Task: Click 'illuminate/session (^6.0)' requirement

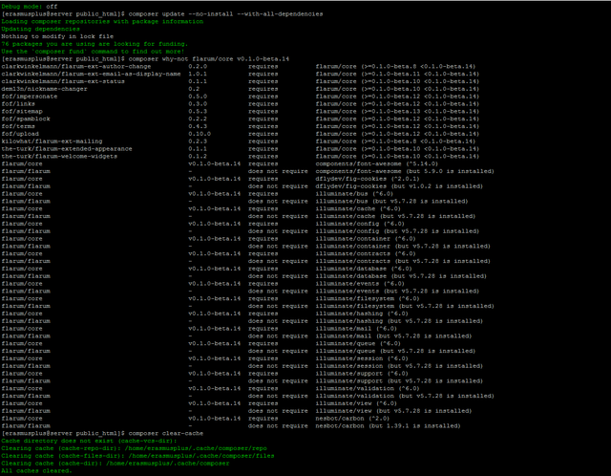Action: click(362, 358)
